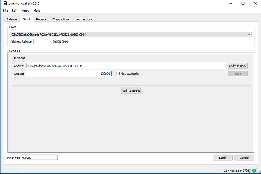Select the Send tab

tap(27, 19)
